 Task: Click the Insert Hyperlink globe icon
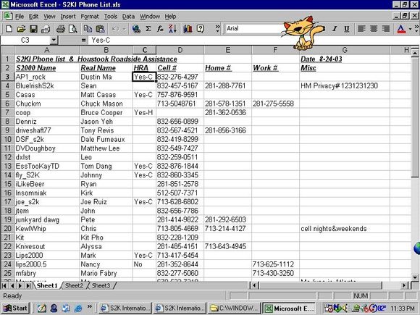(136, 29)
